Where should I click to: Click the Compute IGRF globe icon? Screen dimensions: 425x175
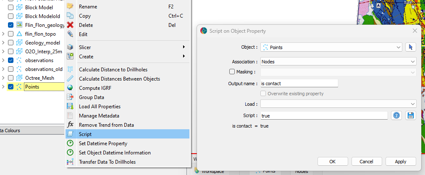pyautogui.click(x=70, y=88)
